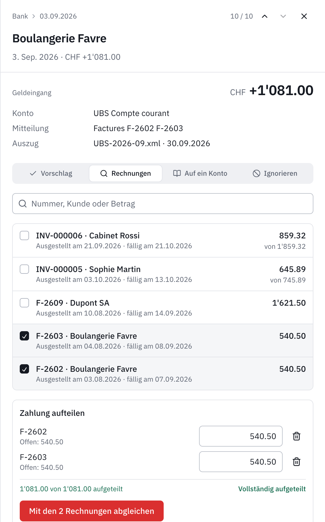Screen dimensions: 325x522
Task: Uncheck invoice F-2603 Boulangerie Favre
Action: tap(24, 336)
